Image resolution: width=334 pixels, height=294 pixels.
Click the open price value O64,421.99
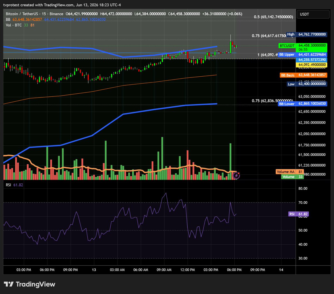tap(82, 14)
